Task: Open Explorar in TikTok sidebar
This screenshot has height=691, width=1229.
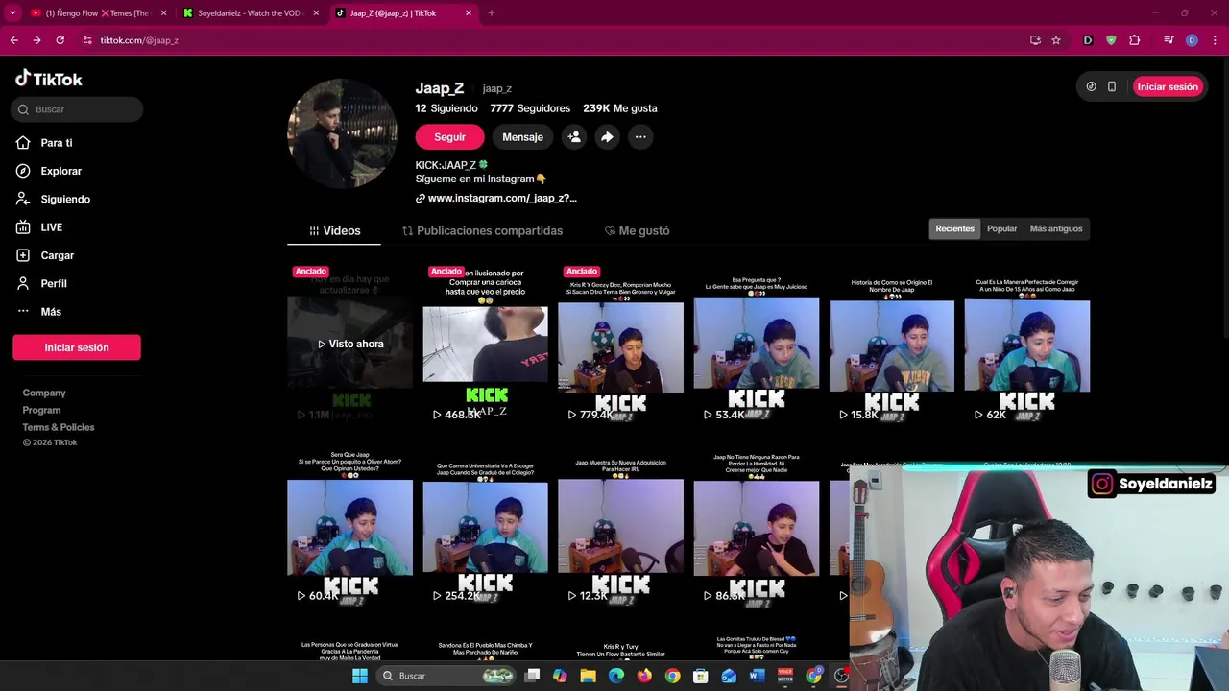Action: click(x=60, y=171)
